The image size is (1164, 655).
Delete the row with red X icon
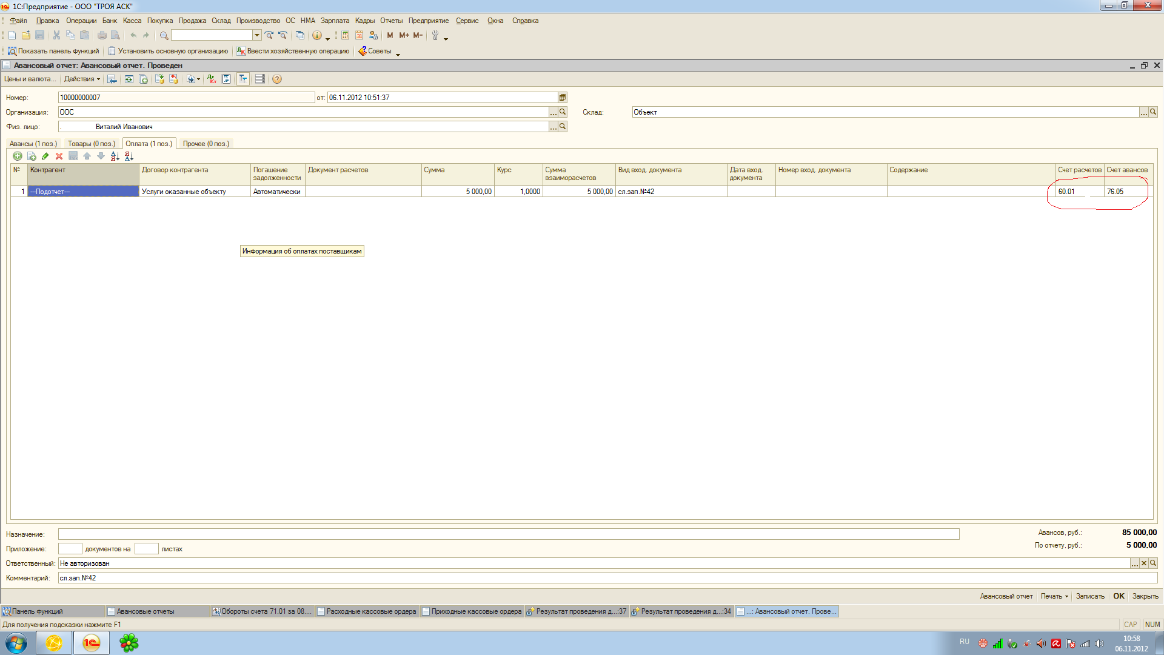59,156
